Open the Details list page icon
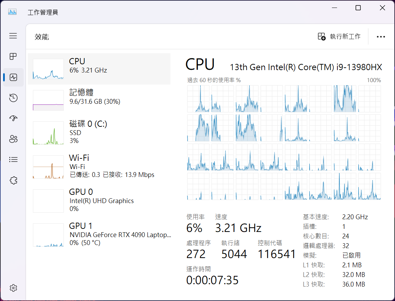The image size is (395, 301). coord(13,159)
